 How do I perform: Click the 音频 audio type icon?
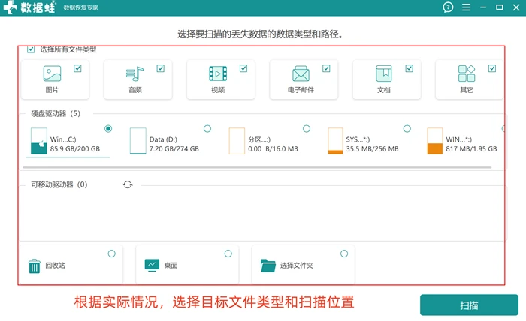(x=135, y=73)
